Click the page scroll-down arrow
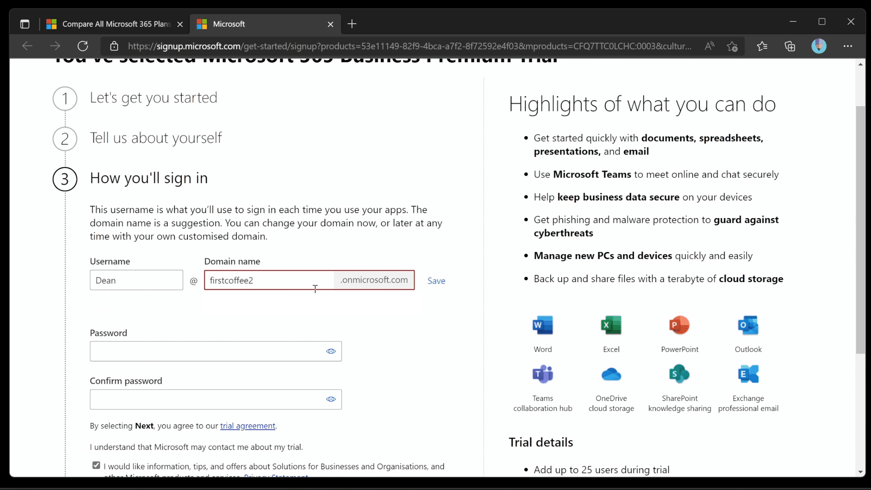 point(861,471)
